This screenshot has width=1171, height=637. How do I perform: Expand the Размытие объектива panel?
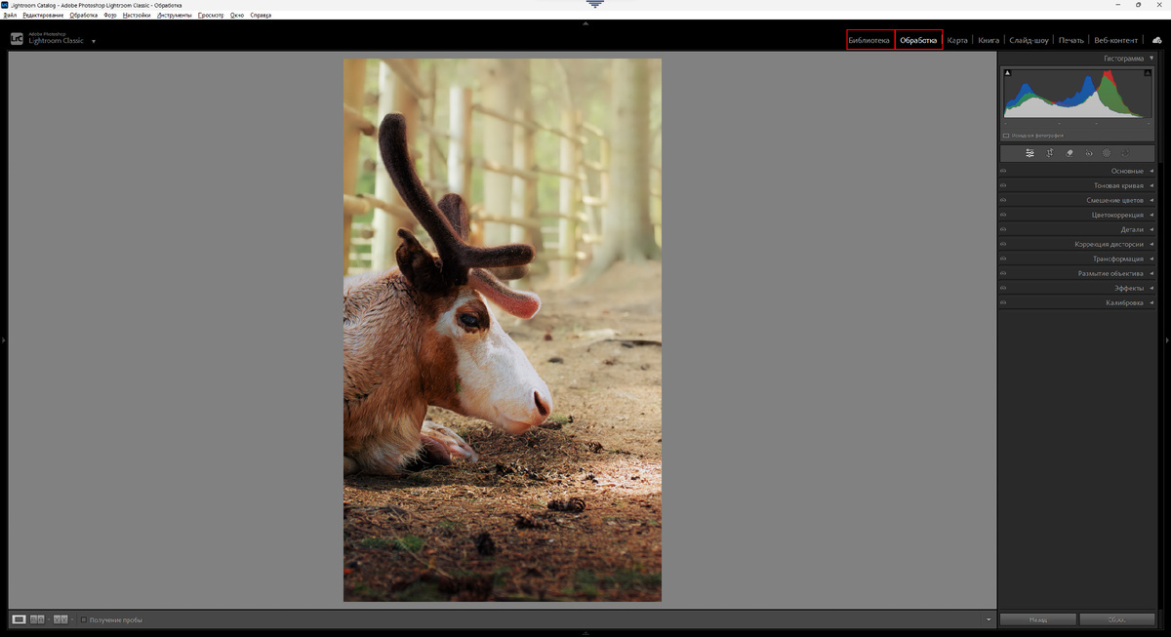[1151, 273]
